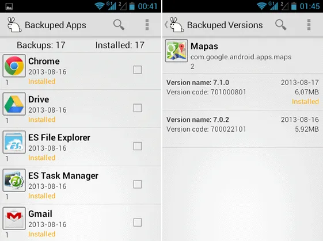
Task: Open the ES Task Manager entry
Action: [x=81, y=185]
